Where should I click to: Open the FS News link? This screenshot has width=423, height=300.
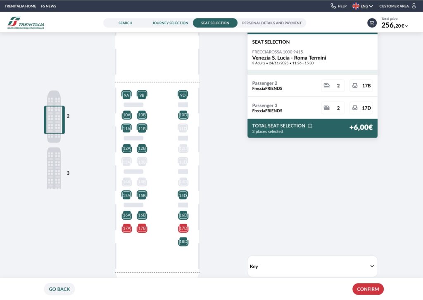[x=49, y=6]
